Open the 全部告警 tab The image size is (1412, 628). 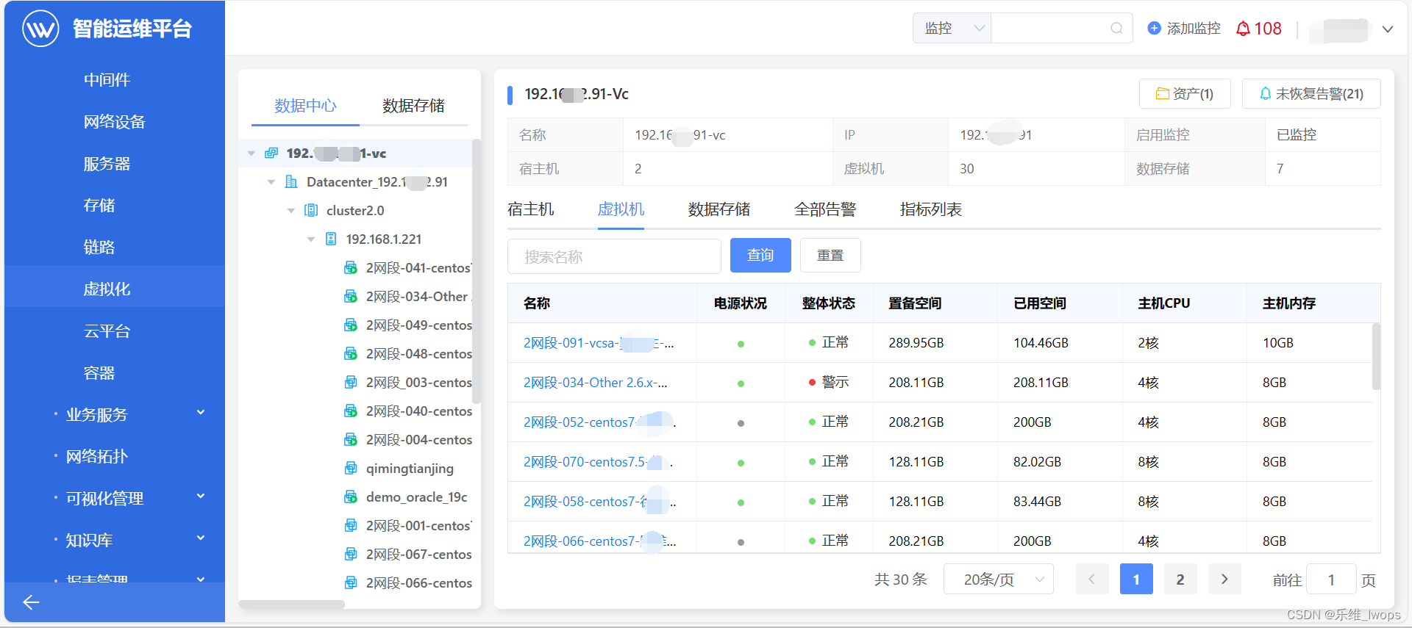coord(825,209)
